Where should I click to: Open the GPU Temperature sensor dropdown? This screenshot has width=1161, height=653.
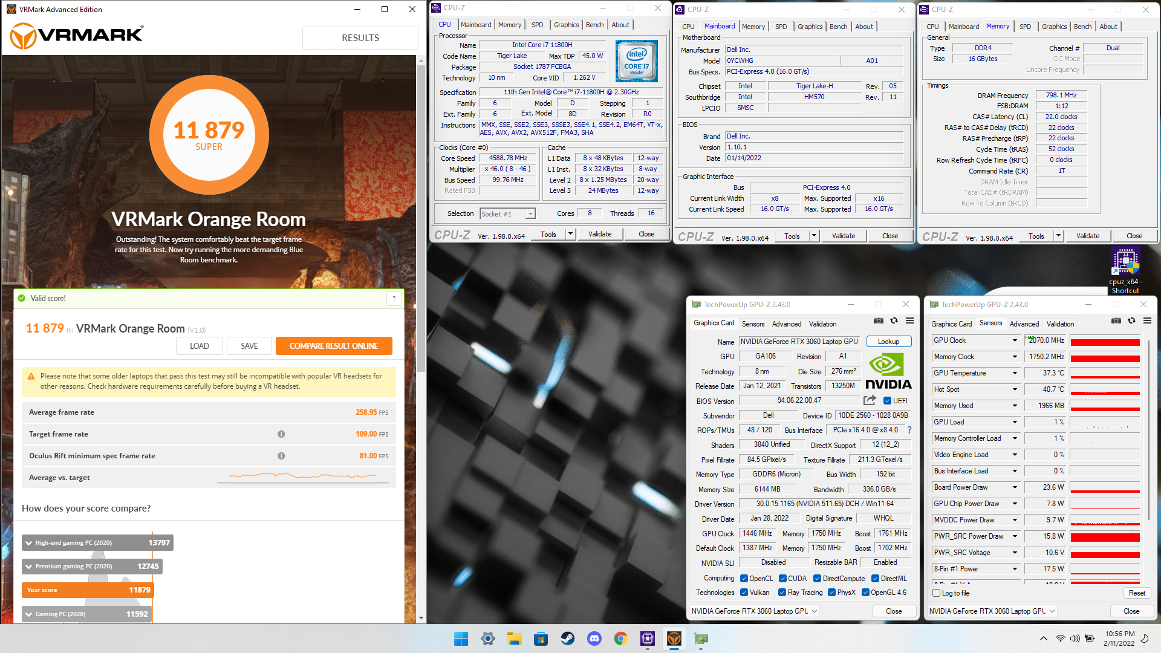click(x=1015, y=373)
